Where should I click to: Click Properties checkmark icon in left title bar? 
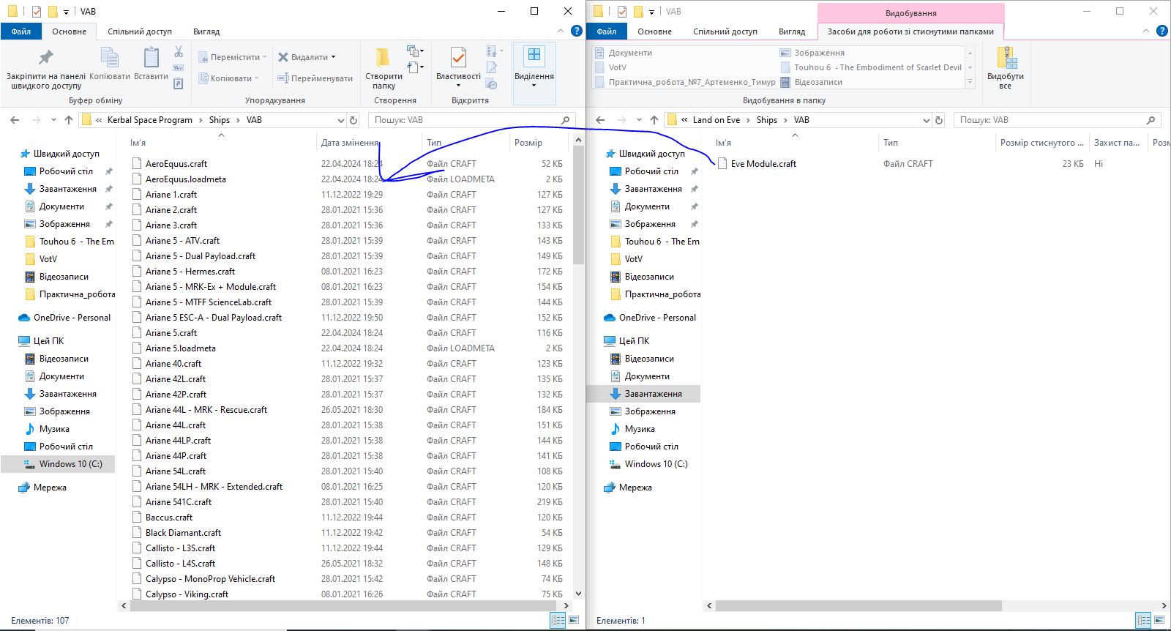click(x=36, y=11)
